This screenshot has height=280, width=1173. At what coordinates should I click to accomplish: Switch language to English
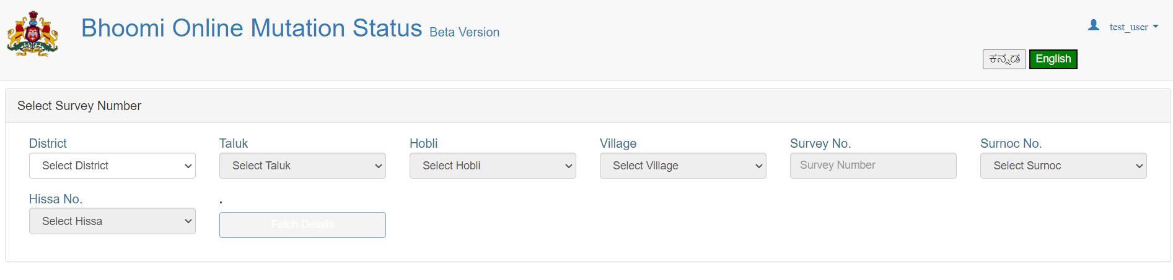point(1053,59)
